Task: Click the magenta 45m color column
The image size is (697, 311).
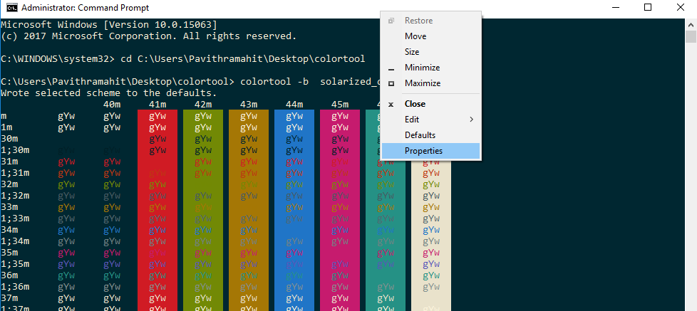Action: (340, 214)
